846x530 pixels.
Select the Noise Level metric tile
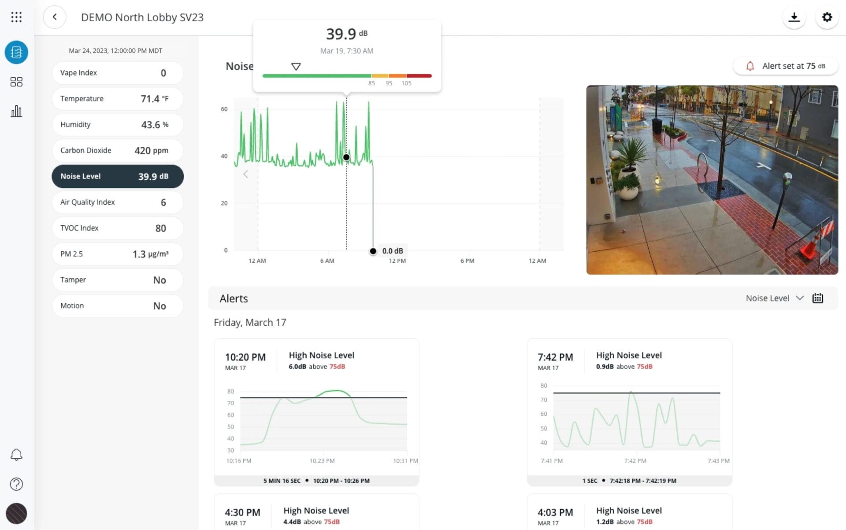[x=117, y=176]
